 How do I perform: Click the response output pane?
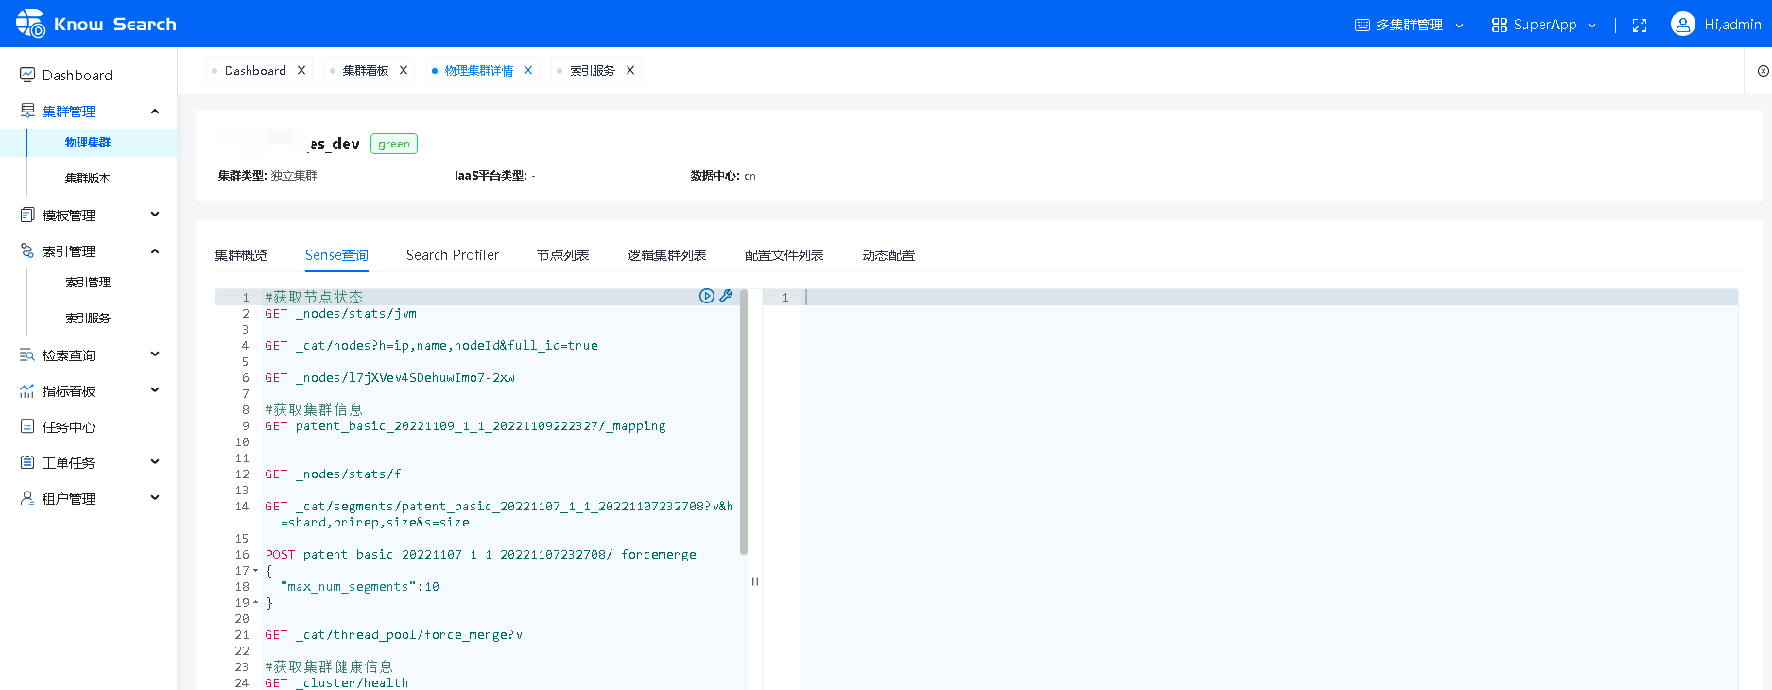[x=1269, y=489]
